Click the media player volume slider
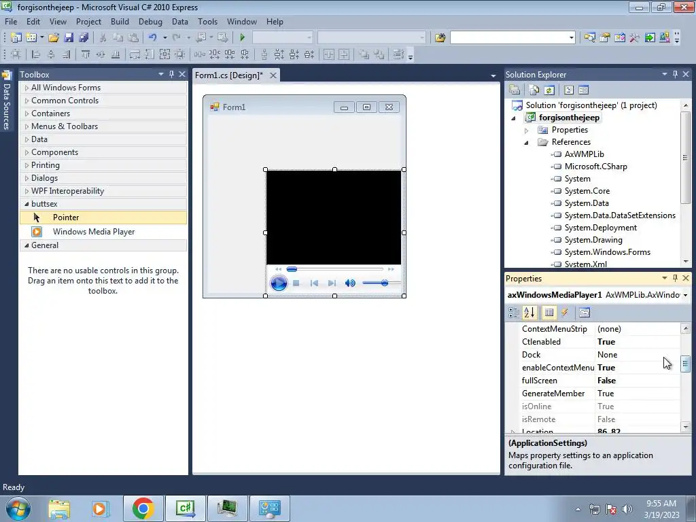696x522 pixels. [x=381, y=283]
